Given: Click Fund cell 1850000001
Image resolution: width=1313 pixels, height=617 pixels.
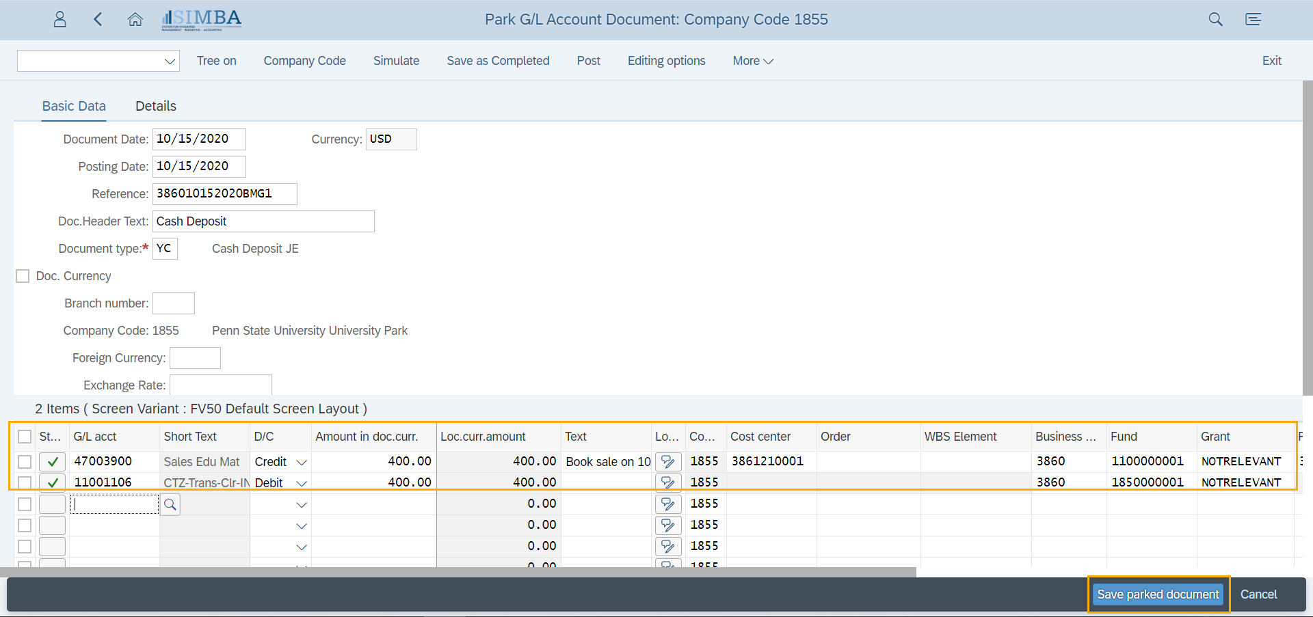Looking at the screenshot, I should (x=1151, y=482).
